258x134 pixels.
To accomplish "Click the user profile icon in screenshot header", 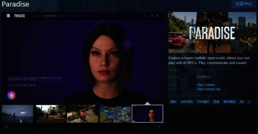I will pyautogui.click(x=157, y=15).
